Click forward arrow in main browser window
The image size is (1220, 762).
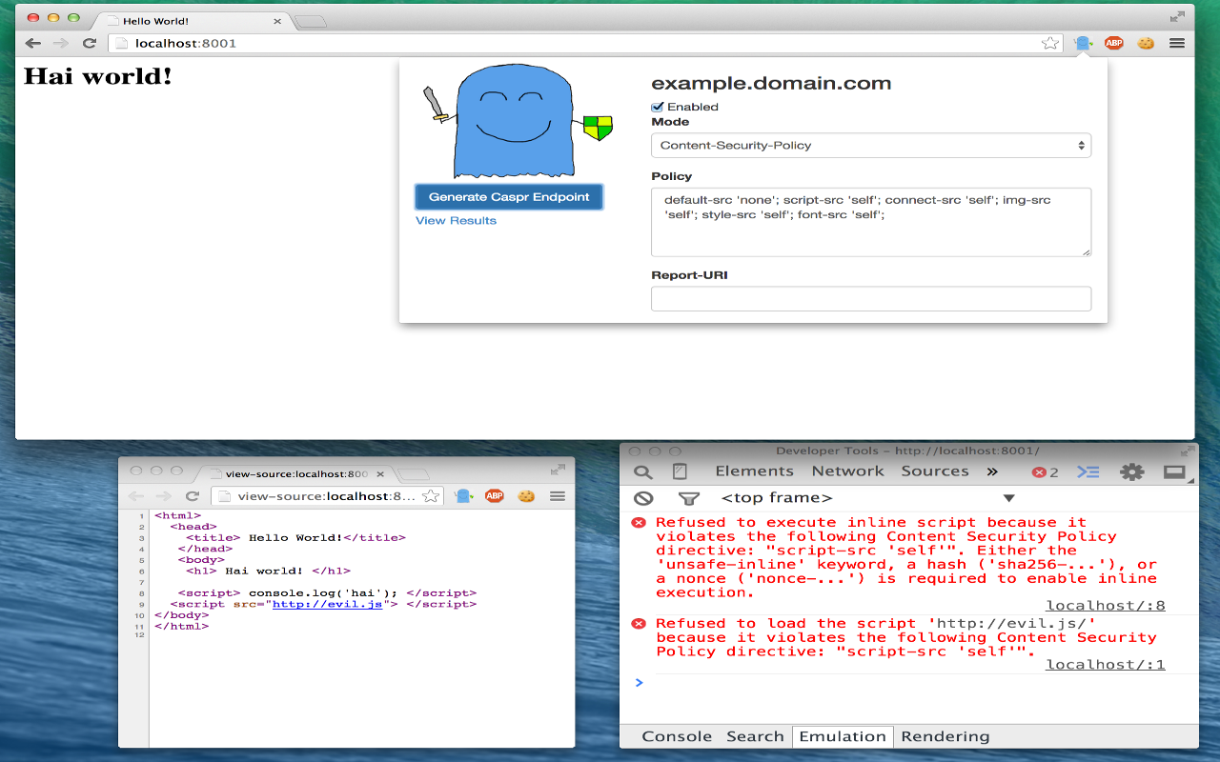[61, 43]
